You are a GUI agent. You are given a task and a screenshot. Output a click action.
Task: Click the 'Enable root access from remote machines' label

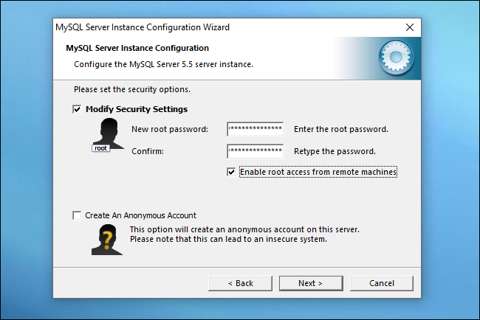(318, 172)
